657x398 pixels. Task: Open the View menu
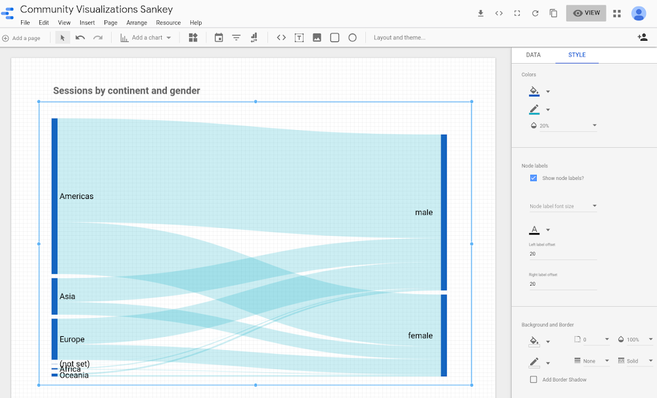pyautogui.click(x=64, y=22)
